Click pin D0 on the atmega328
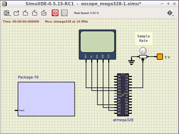179x134 pixels. (x=116, y=79)
